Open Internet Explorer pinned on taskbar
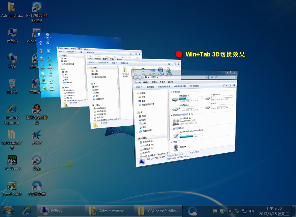The image size is (296, 217). 27,211
